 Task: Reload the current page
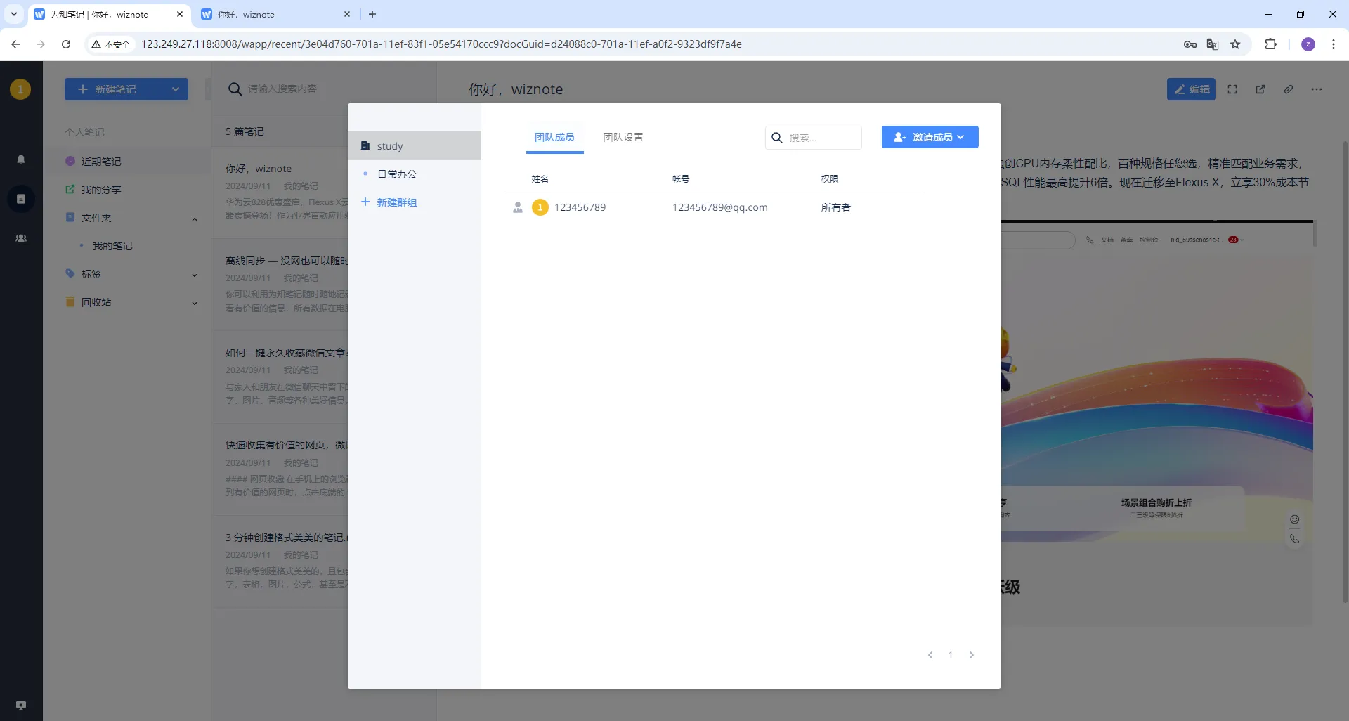pyautogui.click(x=66, y=44)
